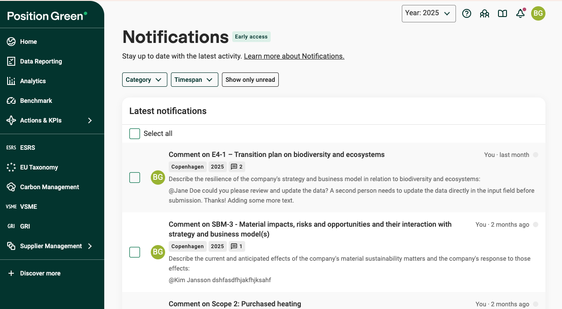
Task: Click 2025 tag on SBM-3 notification
Action: [x=217, y=246]
